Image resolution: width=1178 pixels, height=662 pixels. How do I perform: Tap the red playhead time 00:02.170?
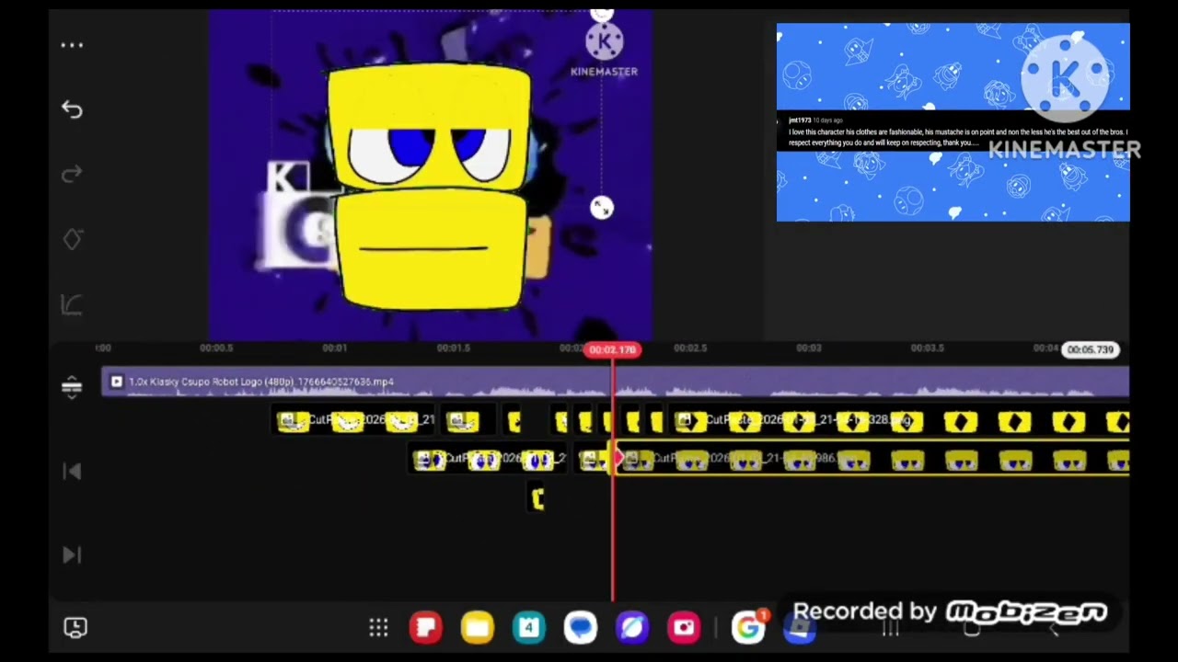tap(612, 349)
